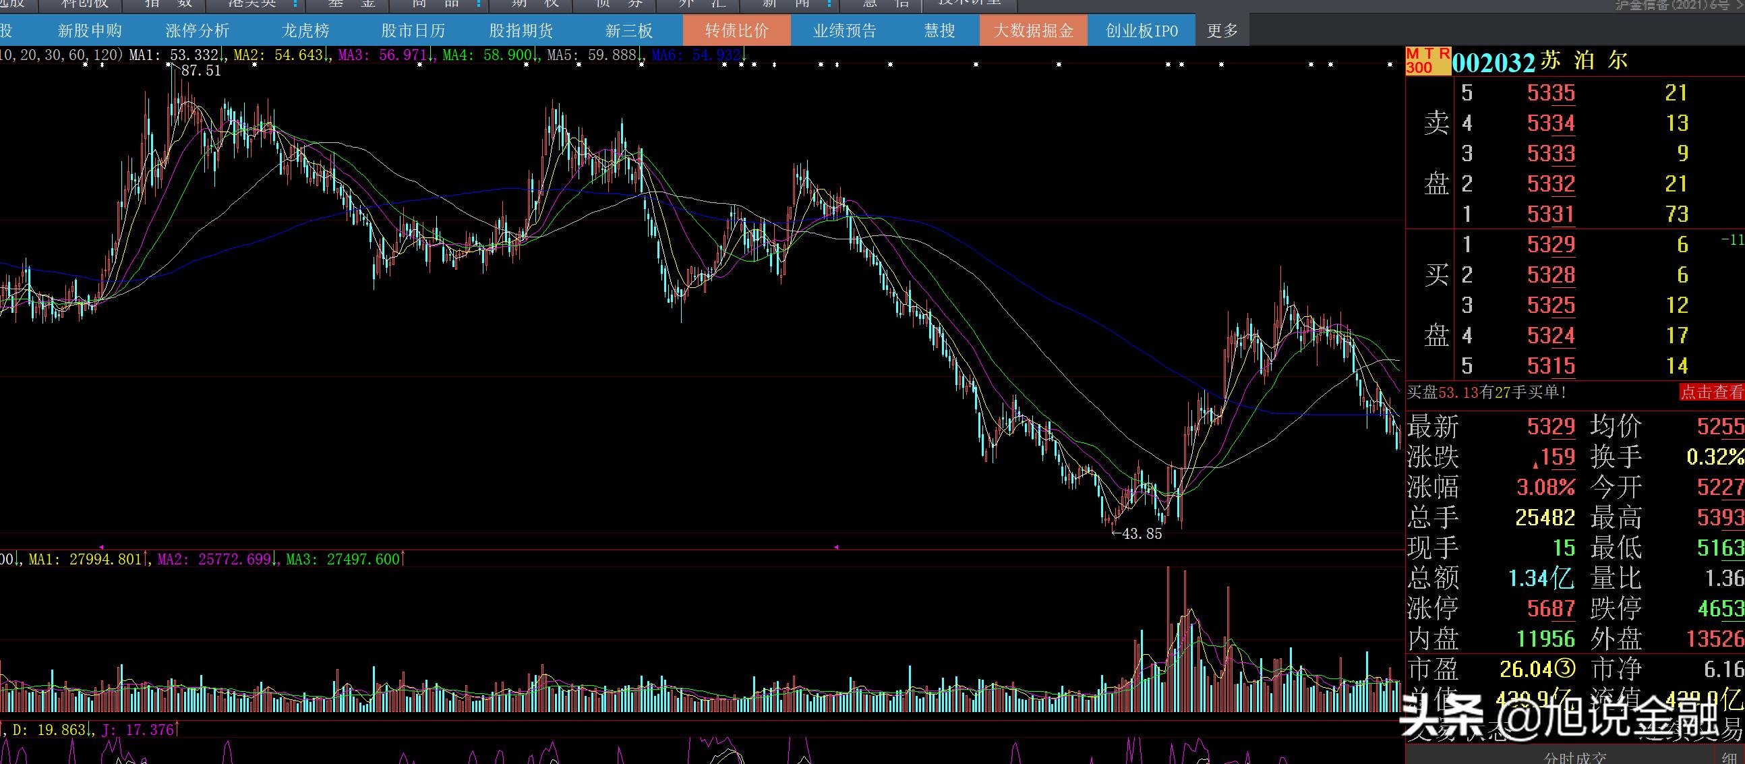Select the highlighted 转债比价 tab
The width and height of the screenshot is (1745, 764).
point(736,30)
